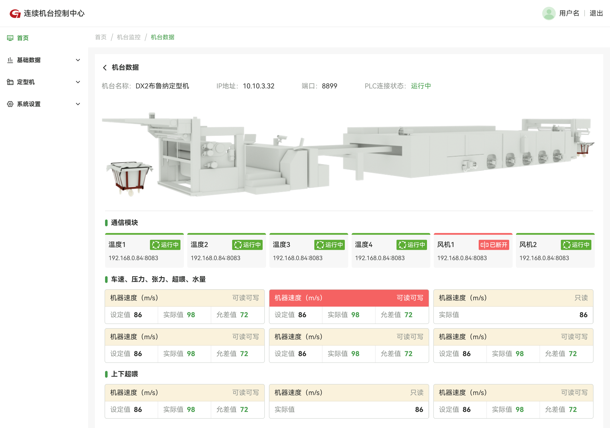
Task: Click the 系统设置 gear icon
Action: pyautogui.click(x=10, y=104)
